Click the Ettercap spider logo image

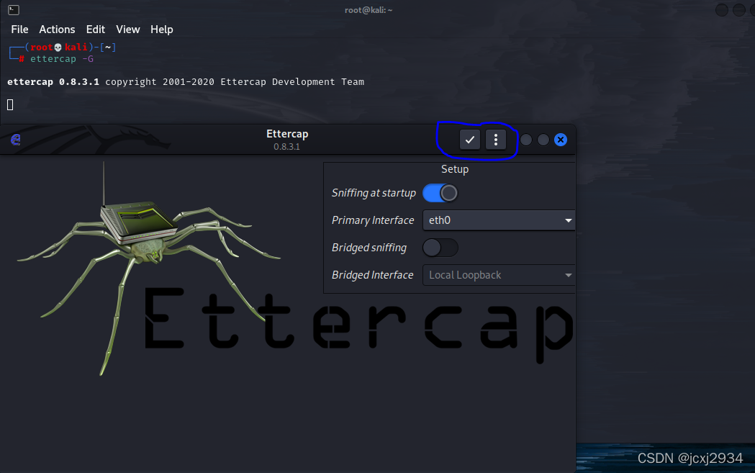click(x=148, y=267)
